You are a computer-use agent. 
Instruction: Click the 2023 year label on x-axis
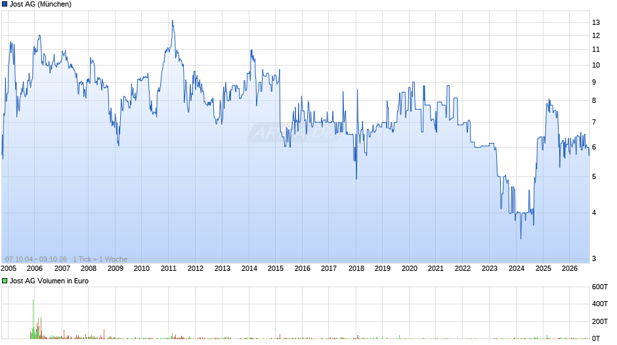(x=490, y=268)
